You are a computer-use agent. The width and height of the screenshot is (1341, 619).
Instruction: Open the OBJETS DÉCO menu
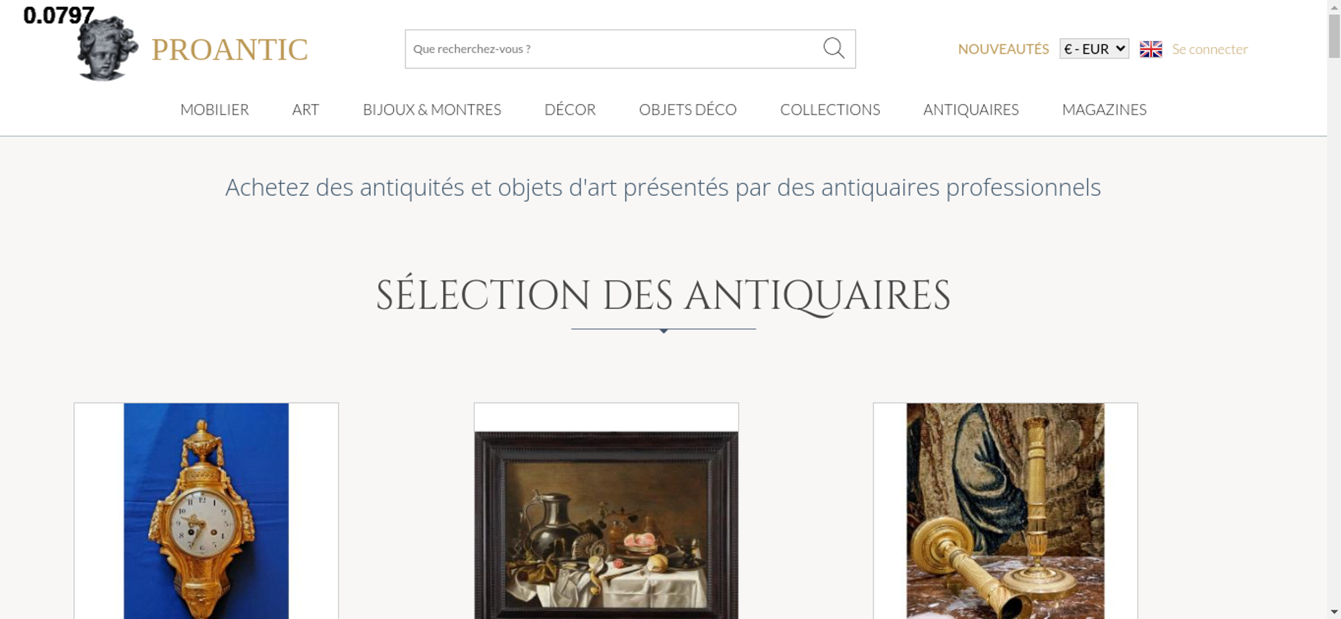(688, 109)
